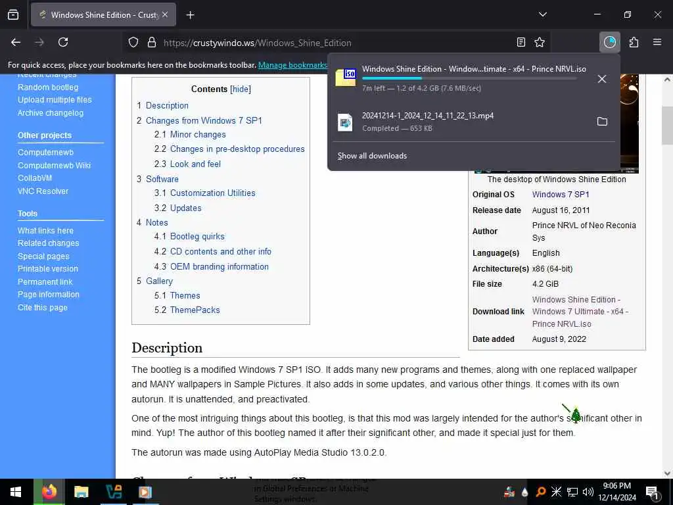The width and height of the screenshot is (673, 505).
Task: Go to 3.2 Updates
Action: [x=186, y=208]
